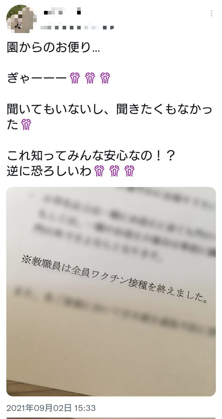Open the attached photo of the letter

coord(111,292)
